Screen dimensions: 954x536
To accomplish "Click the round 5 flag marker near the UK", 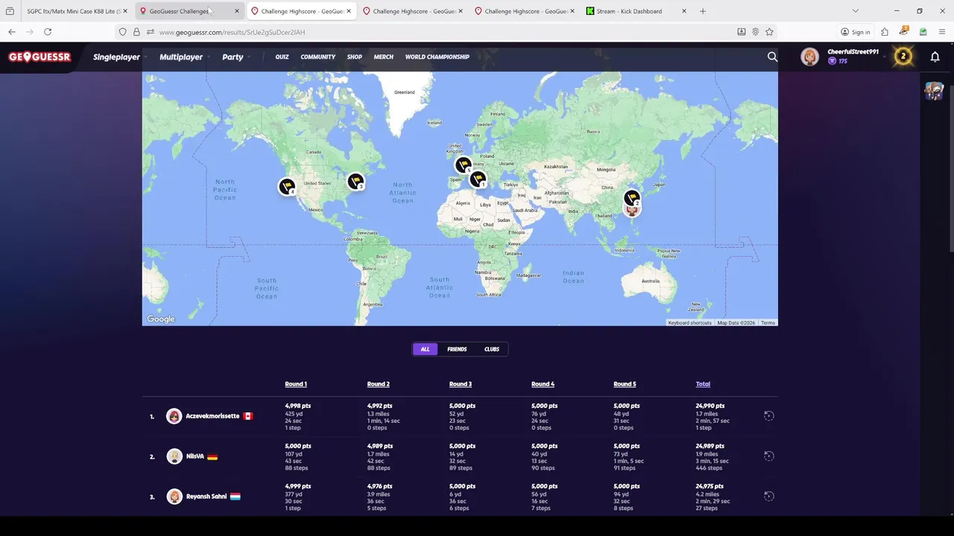I will click(x=463, y=164).
